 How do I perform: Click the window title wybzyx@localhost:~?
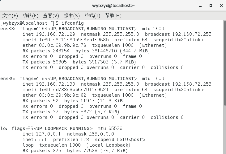click(113, 6)
